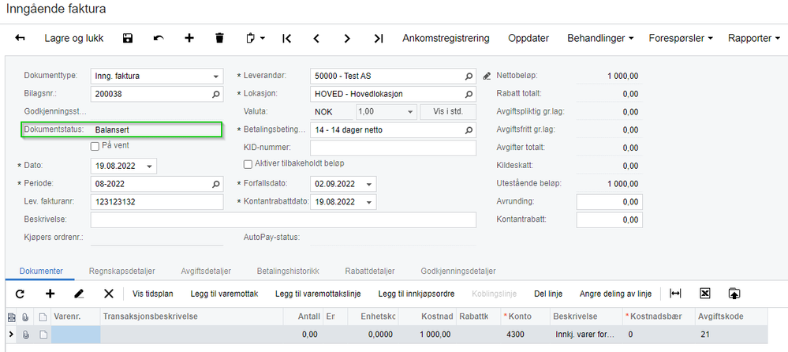
Task: Select the Avgiftskode cell showing 21
Action: [x=732, y=335]
